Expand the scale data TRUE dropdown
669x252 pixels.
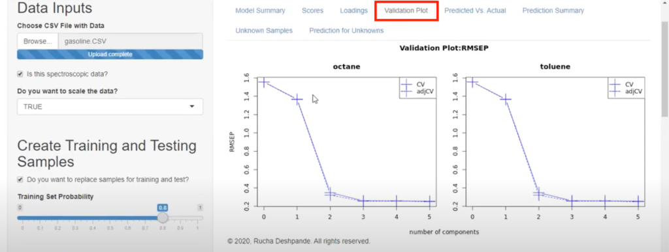(110, 107)
